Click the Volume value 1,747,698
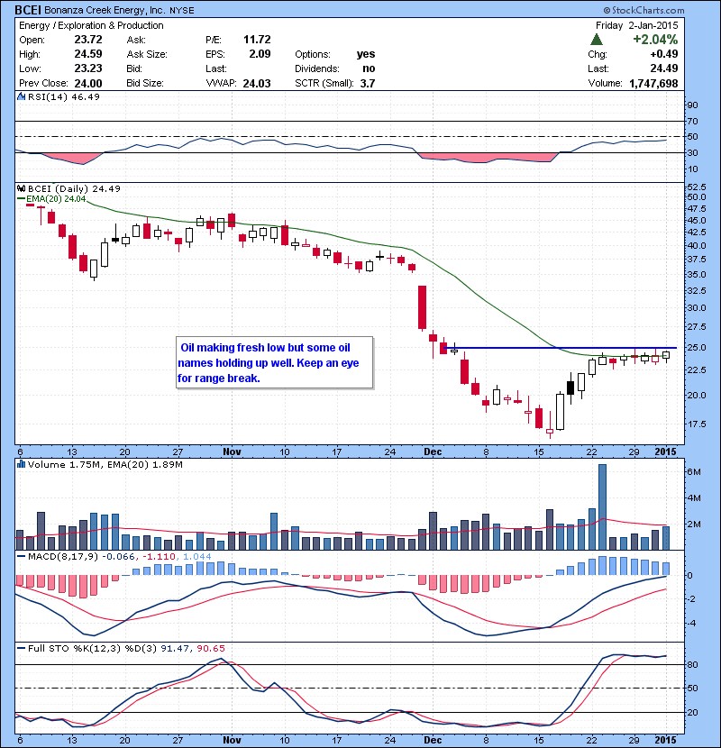Screen dimensions: 721x748 point(653,83)
